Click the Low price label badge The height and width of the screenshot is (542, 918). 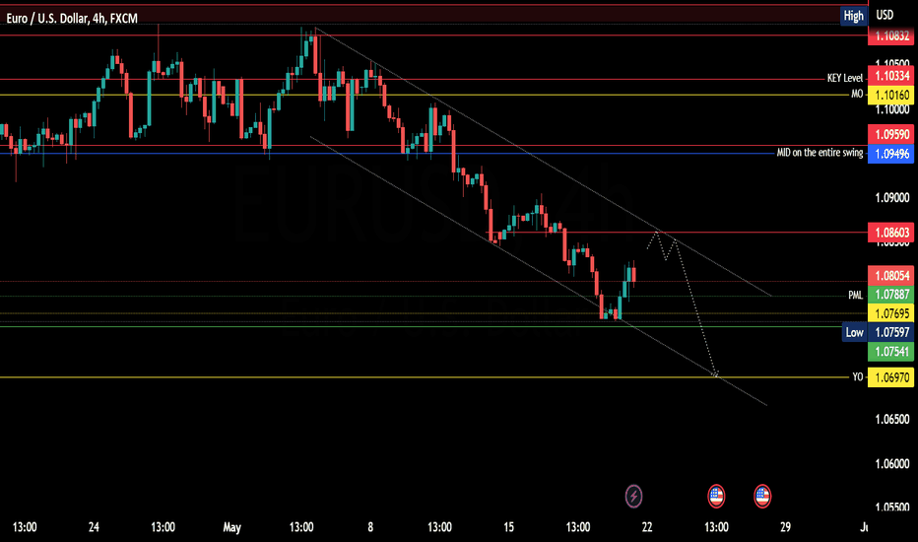(x=854, y=332)
